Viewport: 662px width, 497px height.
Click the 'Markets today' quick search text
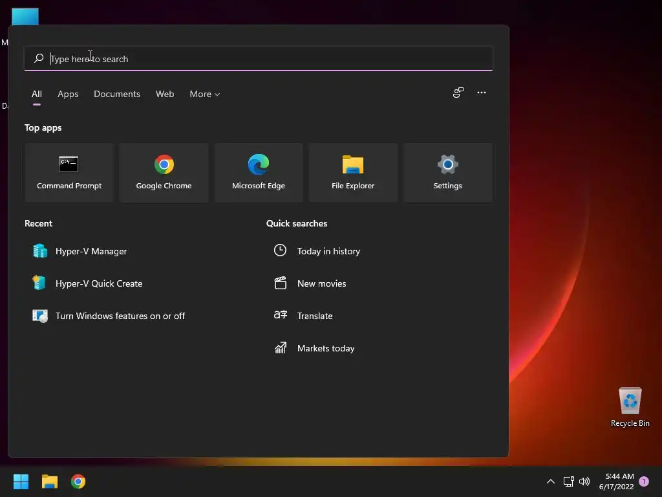pyautogui.click(x=326, y=348)
